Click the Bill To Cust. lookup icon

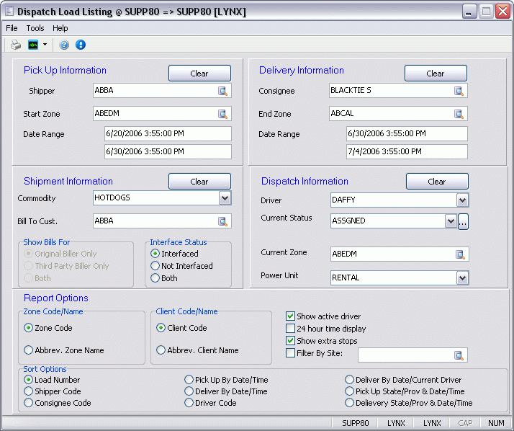coord(223,221)
